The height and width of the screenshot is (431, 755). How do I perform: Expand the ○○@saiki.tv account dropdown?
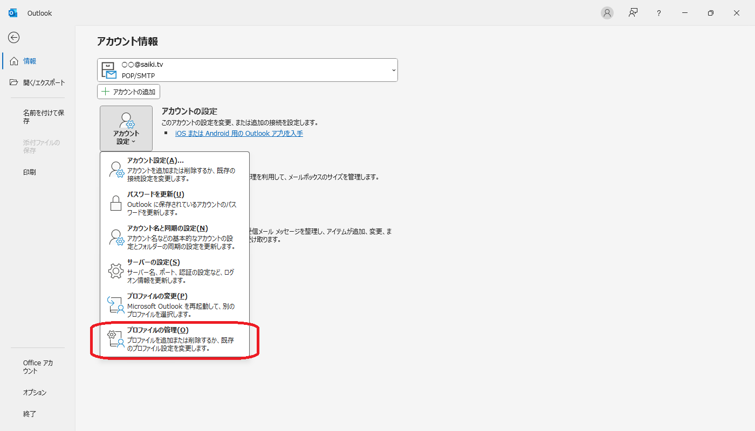[393, 70]
